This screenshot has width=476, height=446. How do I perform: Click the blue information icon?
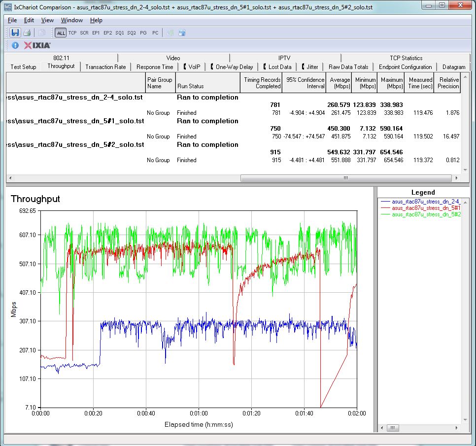15,45
